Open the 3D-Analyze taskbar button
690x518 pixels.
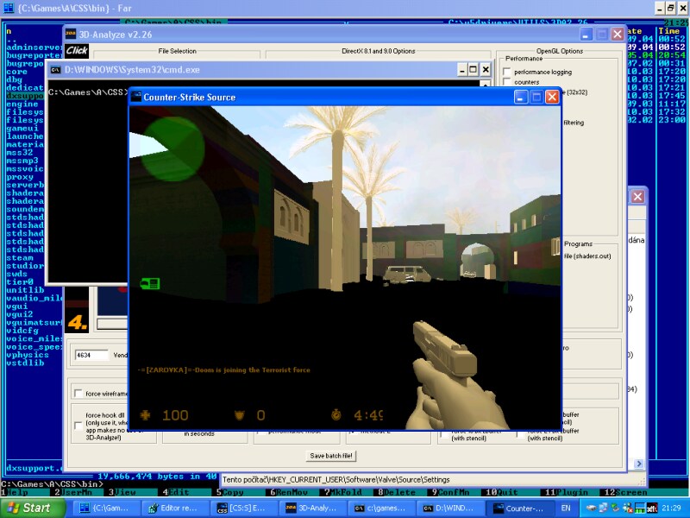(x=312, y=509)
